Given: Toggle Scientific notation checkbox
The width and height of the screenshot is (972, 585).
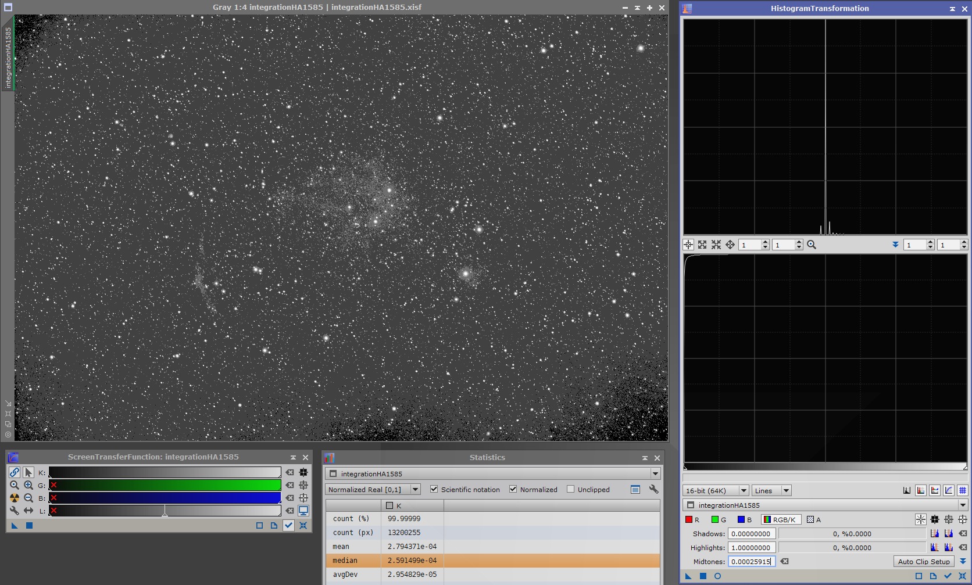Looking at the screenshot, I should (434, 489).
